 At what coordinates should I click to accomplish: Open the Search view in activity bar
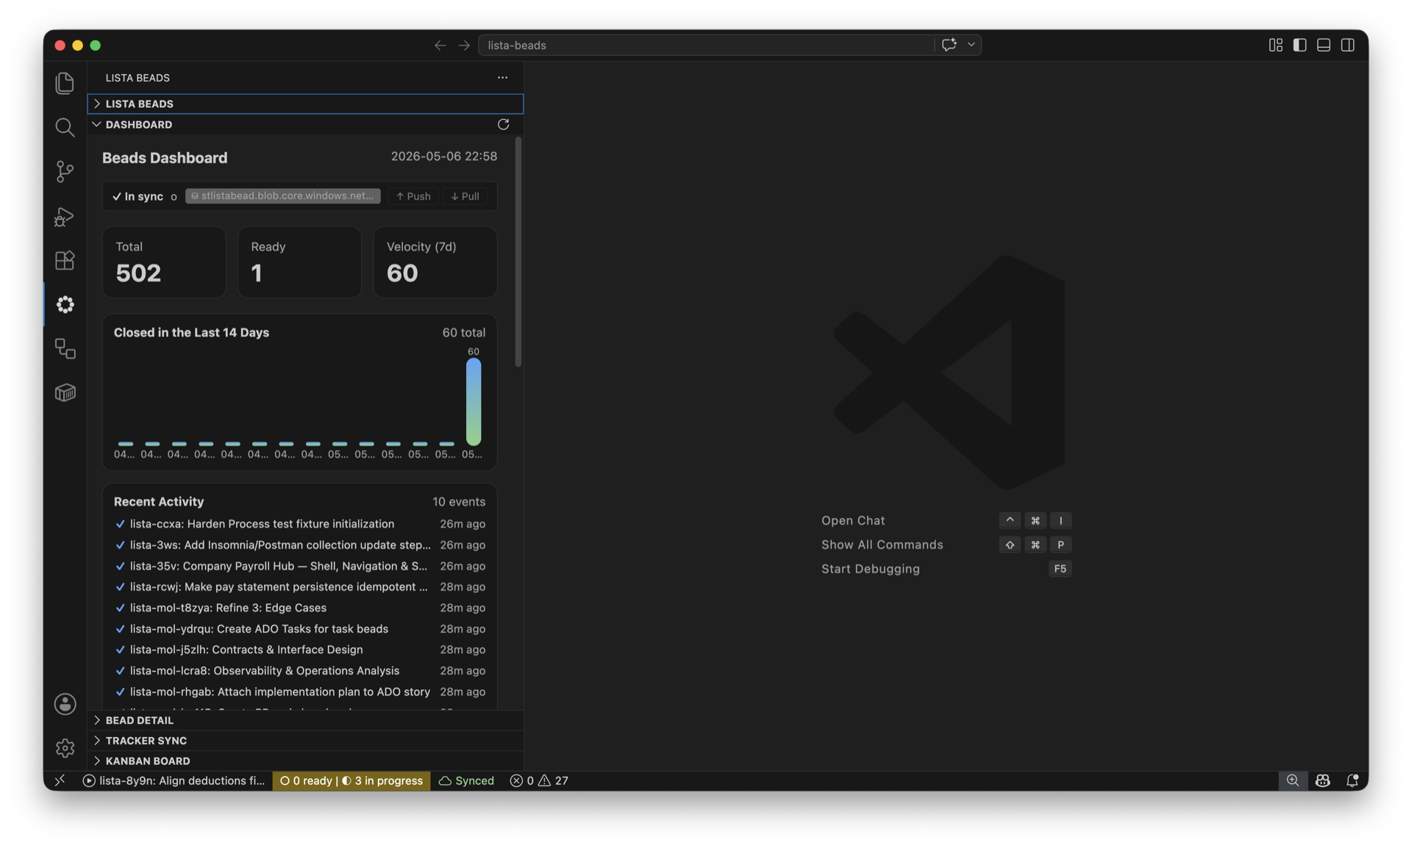pyautogui.click(x=65, y=127)
